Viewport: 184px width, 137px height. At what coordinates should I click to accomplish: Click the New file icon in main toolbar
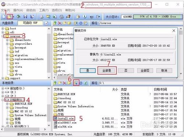coord(4,17)
